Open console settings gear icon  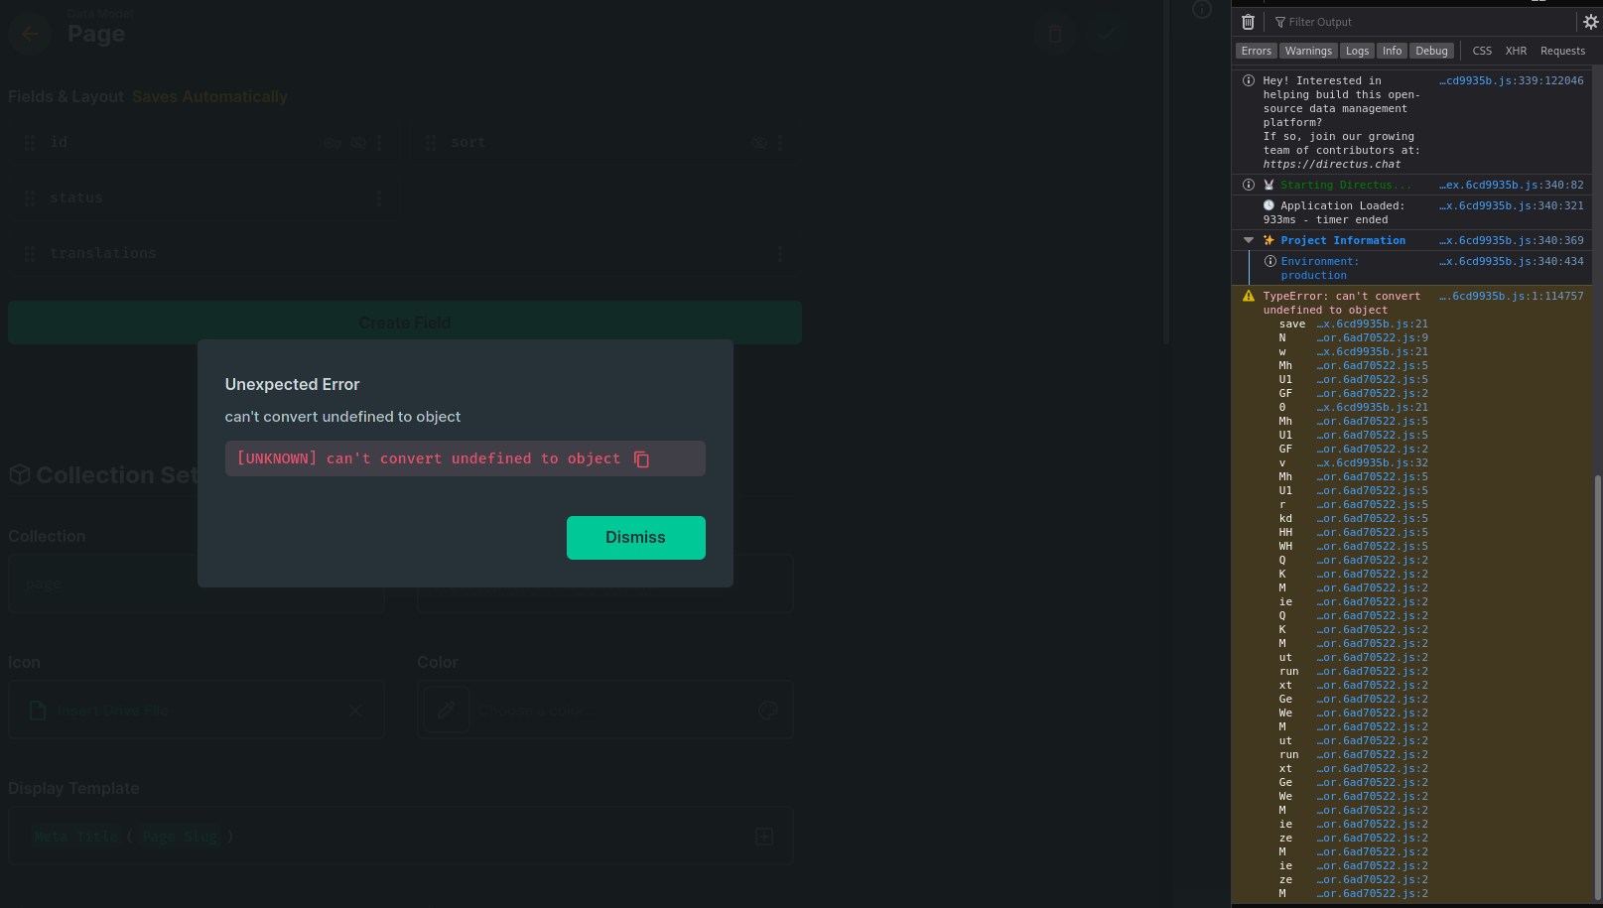(x=1590, y=22)
